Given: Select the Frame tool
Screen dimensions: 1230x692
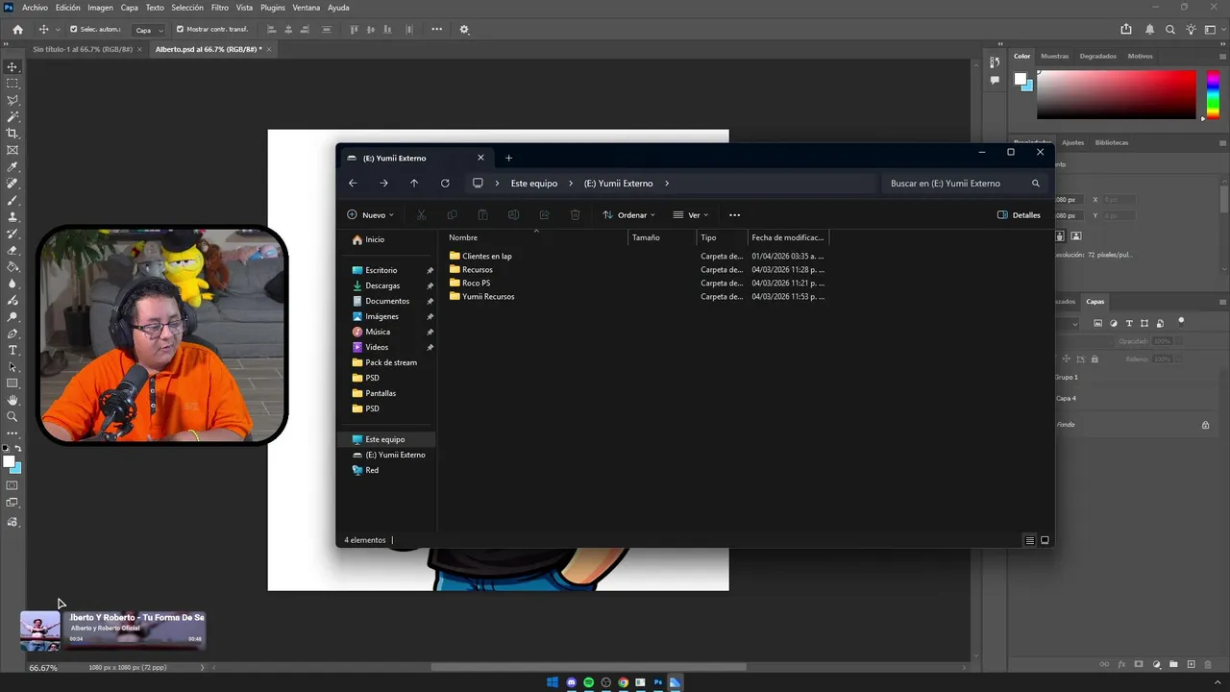Looking at the screenshot, I should click(12, 150).
